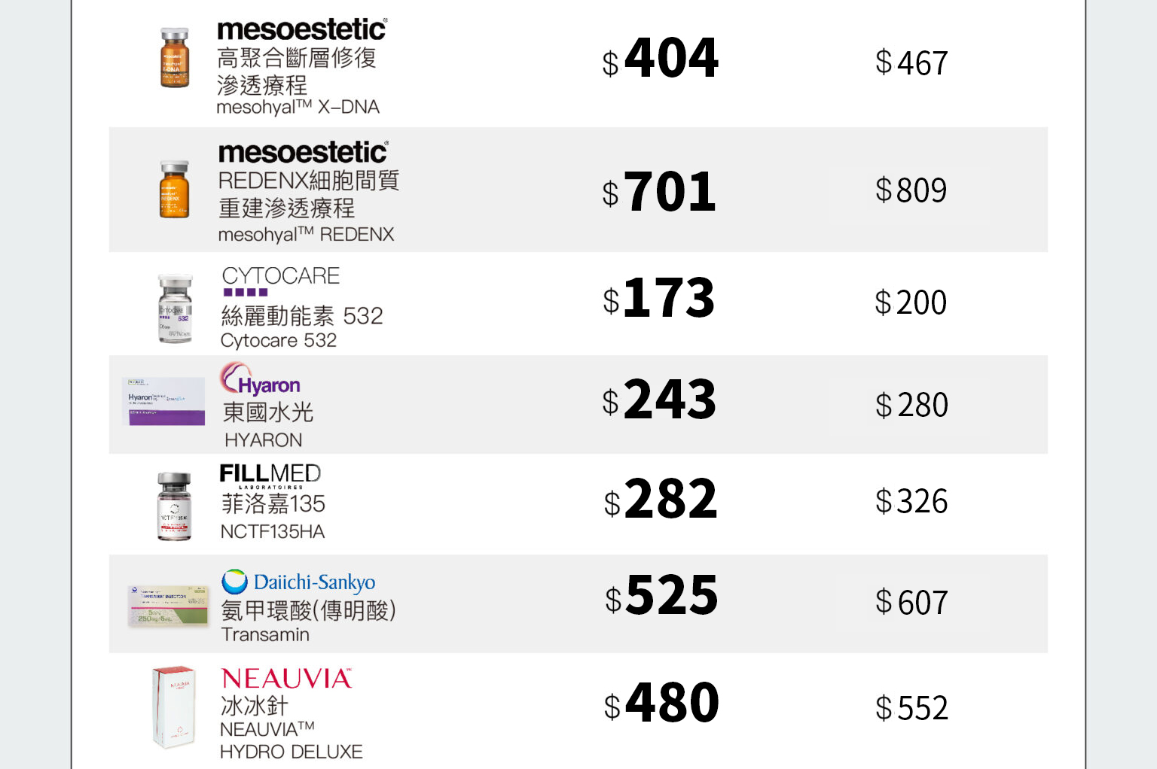Click the Hyaron purple box image
Viewport: 1157px width, 769px height.
pos(164,401)
